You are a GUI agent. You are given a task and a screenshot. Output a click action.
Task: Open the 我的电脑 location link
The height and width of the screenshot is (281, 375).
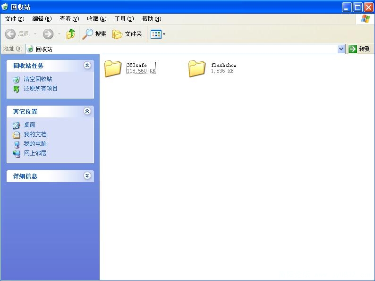[x=35, y=144]
